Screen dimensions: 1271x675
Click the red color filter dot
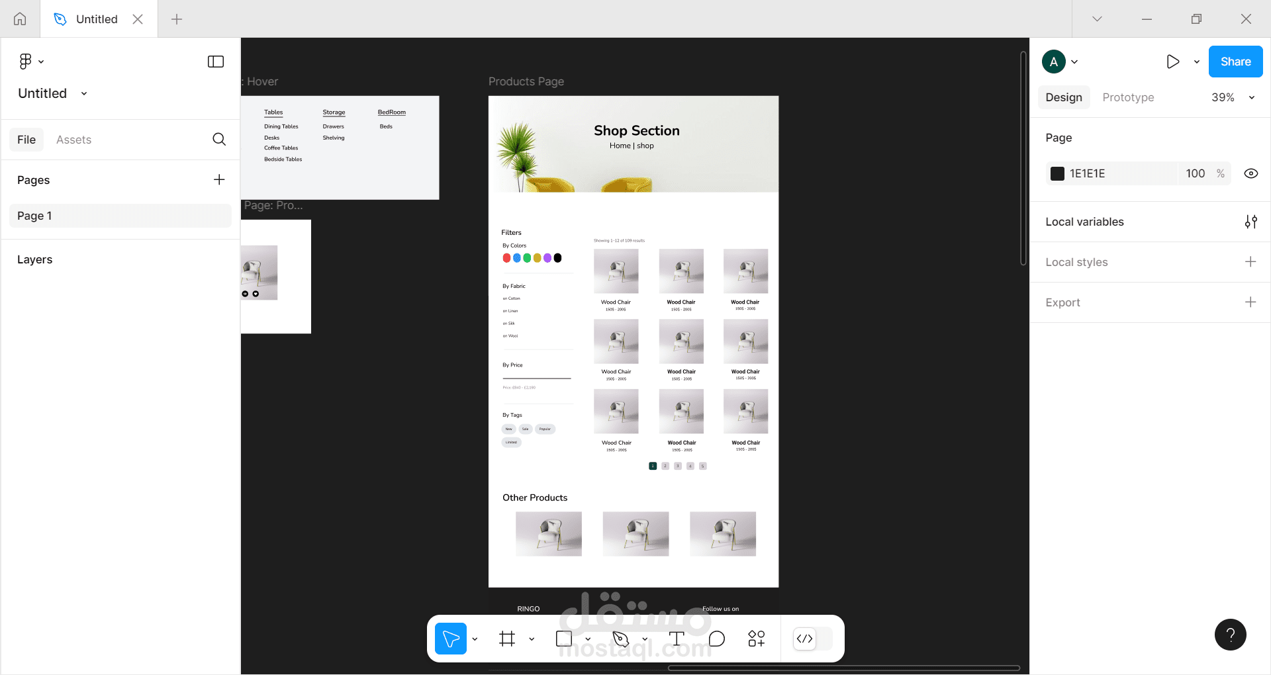[506, 258]
